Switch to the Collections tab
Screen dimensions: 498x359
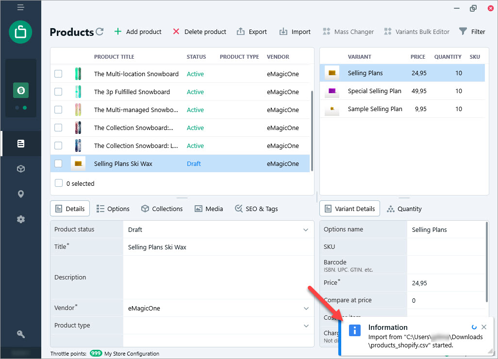[x=162, y=209]
